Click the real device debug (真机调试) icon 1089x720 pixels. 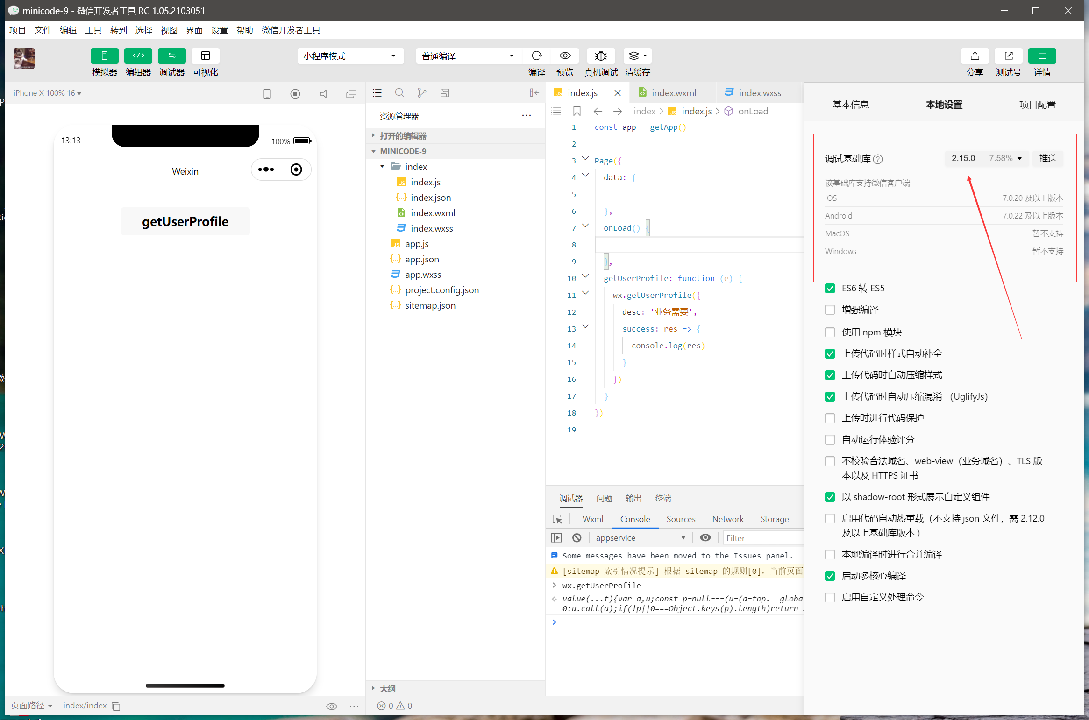click(x=601, y=56)
